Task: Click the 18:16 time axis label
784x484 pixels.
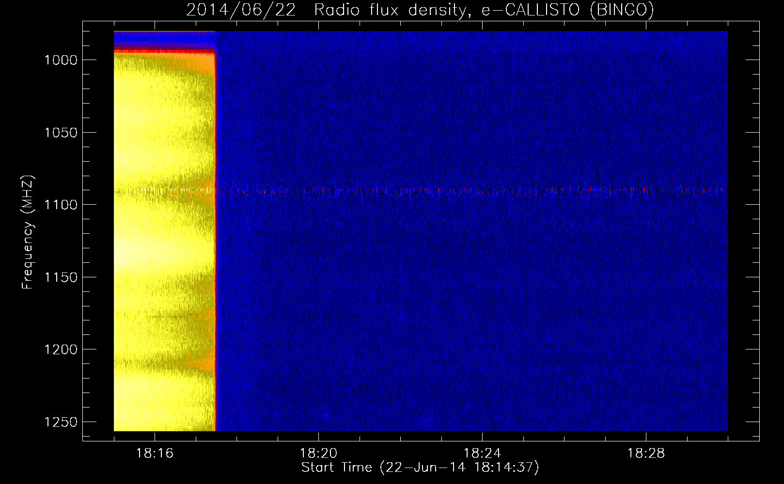Action: 155,454
